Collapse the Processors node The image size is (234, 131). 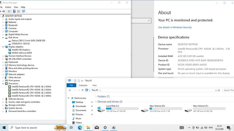[3, 83]
